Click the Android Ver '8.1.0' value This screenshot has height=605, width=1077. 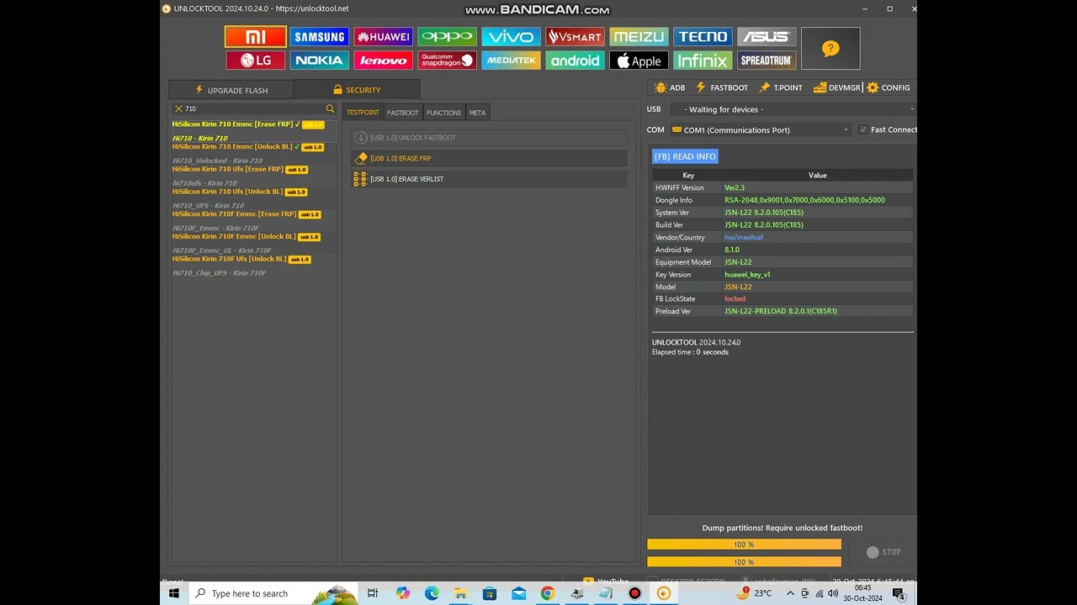[x=732, y=250]
